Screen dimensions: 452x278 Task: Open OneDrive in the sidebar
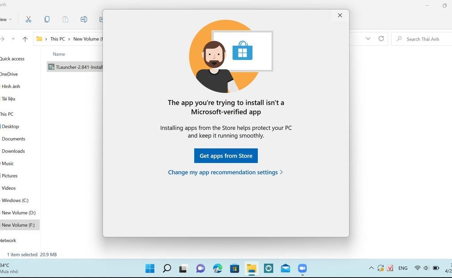tap(9, 74)
